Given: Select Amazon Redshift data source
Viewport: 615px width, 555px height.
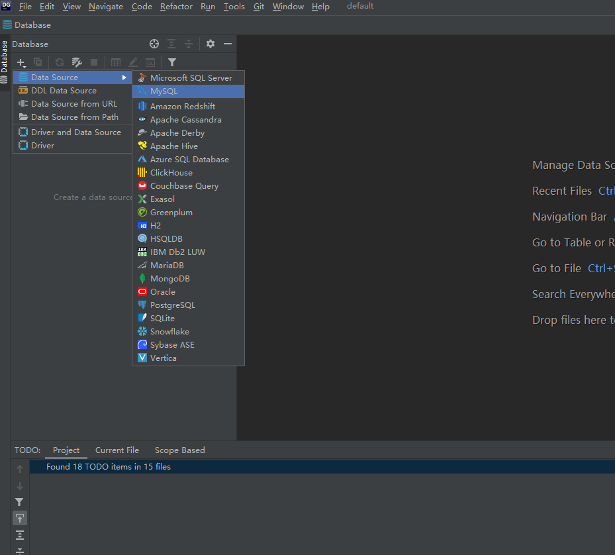Looking at the screenshot, I should click(x=188, y=107).
